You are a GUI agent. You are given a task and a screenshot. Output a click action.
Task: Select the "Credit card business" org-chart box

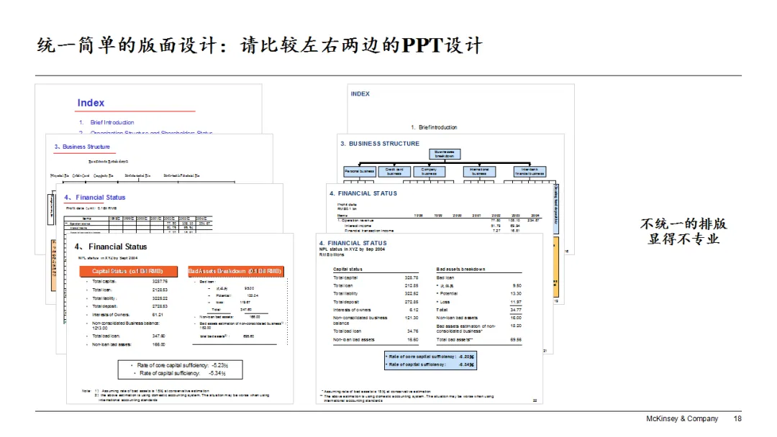coord(394,172)
